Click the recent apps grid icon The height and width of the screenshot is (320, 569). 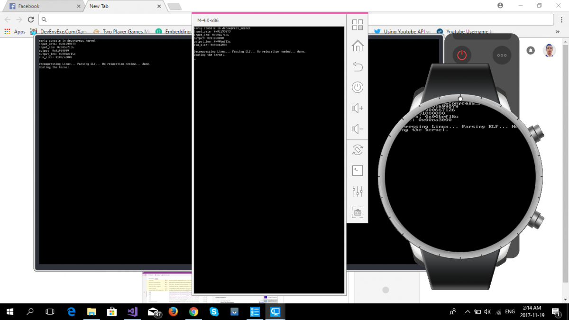click(x=358, y=25)
